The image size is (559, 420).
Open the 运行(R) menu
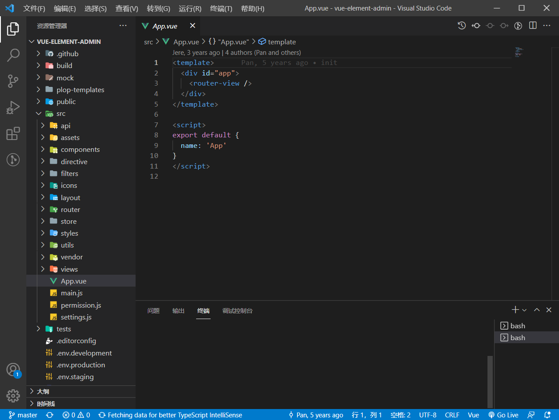[x=190, y=8]
